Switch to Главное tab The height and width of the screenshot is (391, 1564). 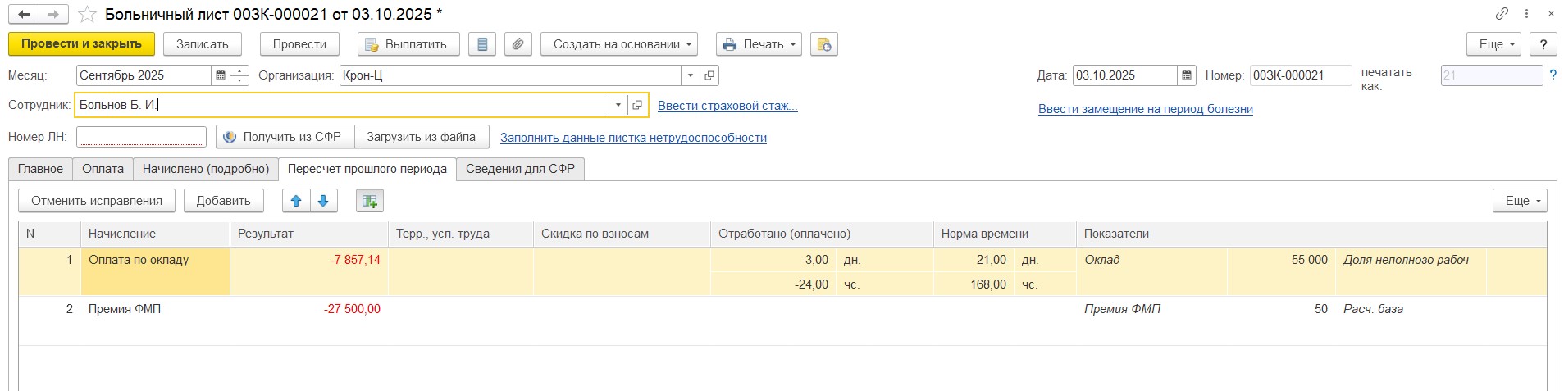40,169
